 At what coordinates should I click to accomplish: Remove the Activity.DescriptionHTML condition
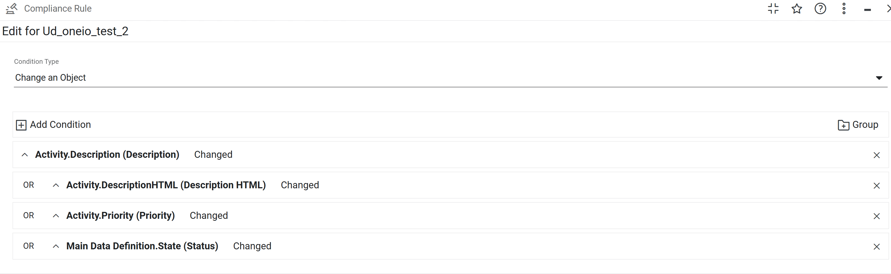(876, 186)
